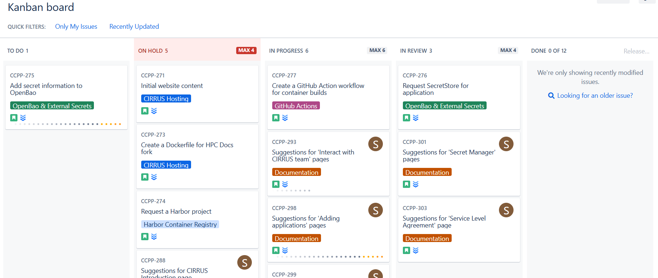Enable the Recently Updated quick filter
Screen dimensions: 658x278
pyautogui.click(x=134, y=27)
